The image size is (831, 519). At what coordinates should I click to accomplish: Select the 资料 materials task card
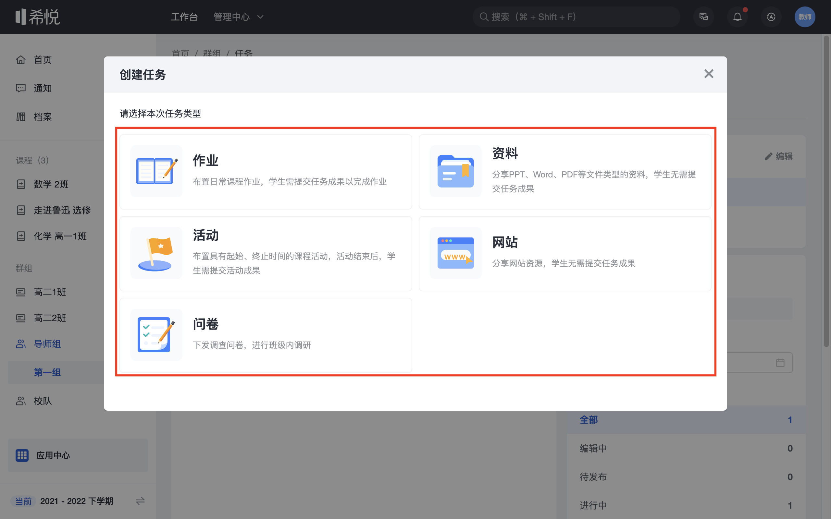click(x=565, y=172)
